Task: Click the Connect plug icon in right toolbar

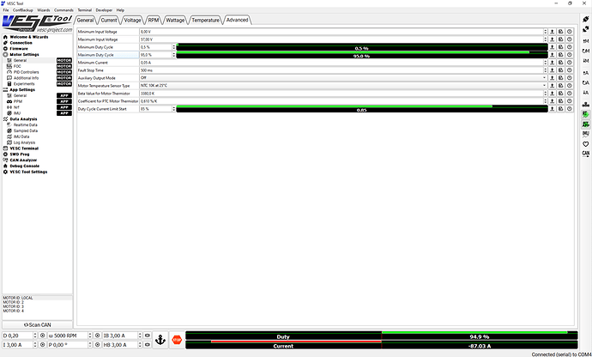Action: pos(586,19)
